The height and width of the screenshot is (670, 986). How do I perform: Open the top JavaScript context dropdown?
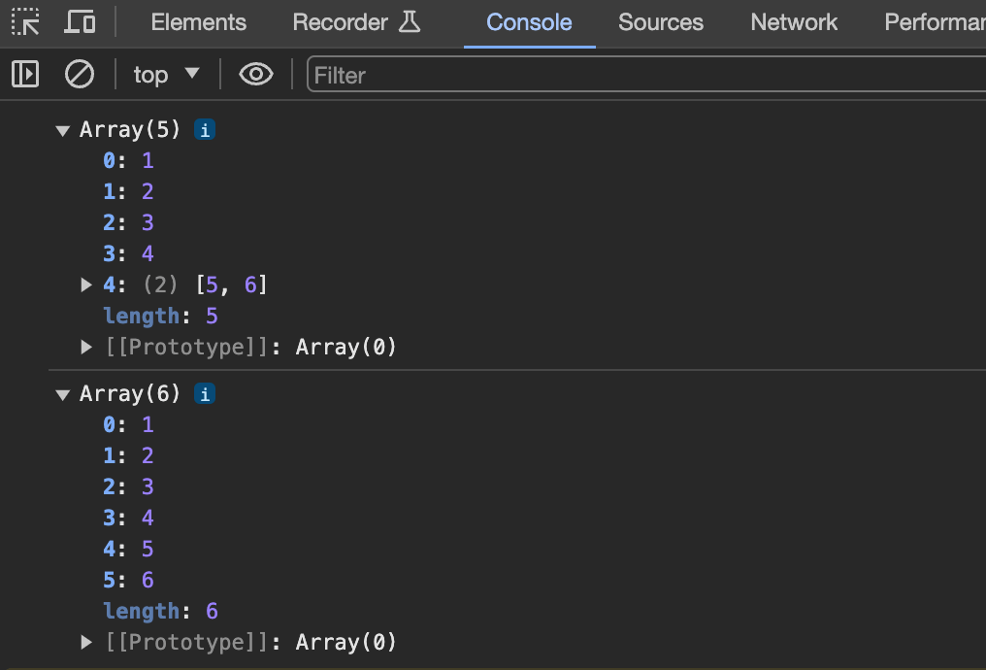[x=166, y=74]
